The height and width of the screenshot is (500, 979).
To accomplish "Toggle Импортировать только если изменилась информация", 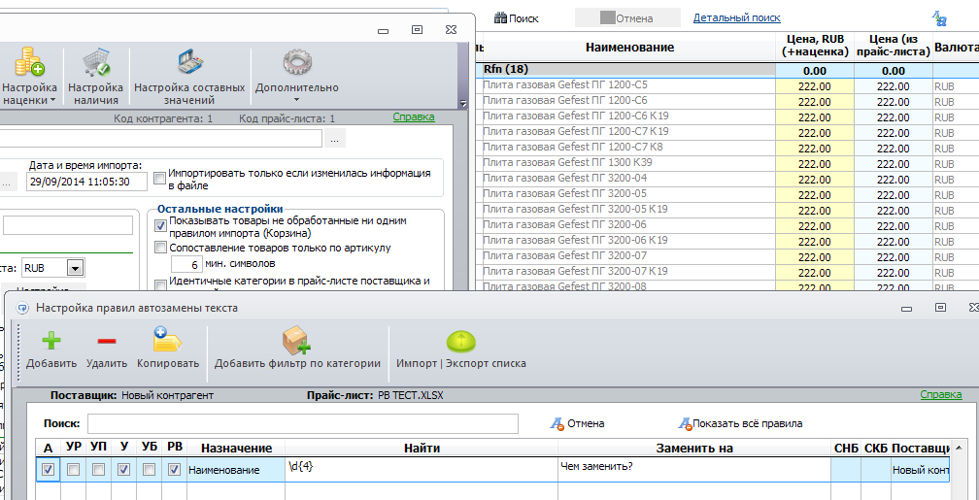I will point(160,177).
